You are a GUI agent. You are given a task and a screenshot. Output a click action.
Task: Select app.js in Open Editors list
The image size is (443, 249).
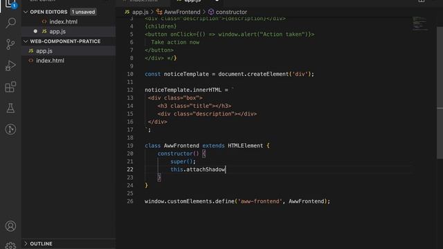click(x=57, y=31)
